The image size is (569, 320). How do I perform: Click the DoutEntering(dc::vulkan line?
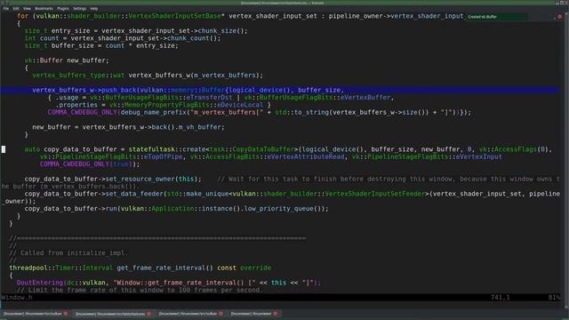pos(168,283)
